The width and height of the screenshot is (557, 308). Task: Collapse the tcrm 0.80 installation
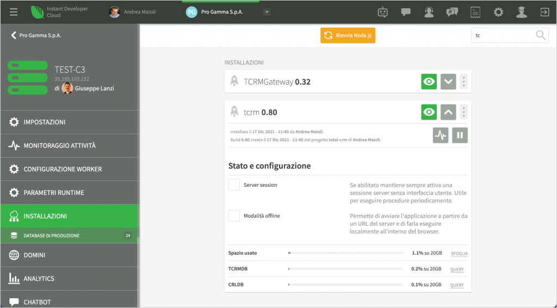pyautogui.click(x=448, y=112)
